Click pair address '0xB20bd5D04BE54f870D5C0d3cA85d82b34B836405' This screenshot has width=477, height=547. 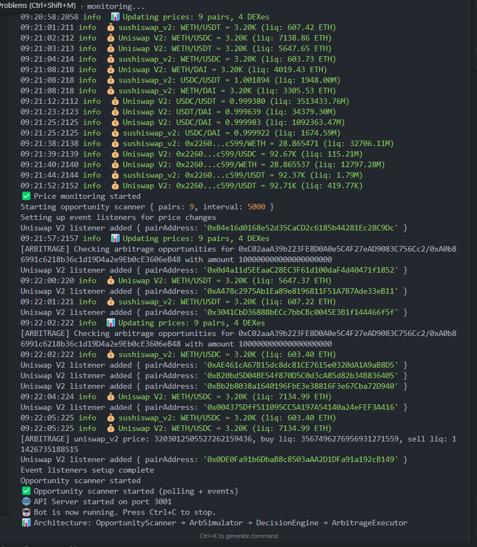tap(301, 375)
